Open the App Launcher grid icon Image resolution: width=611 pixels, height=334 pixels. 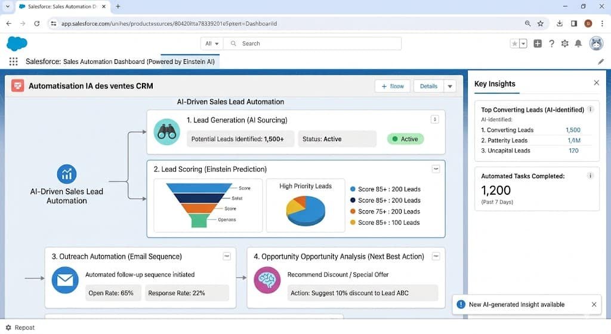(x=13, y=62)
